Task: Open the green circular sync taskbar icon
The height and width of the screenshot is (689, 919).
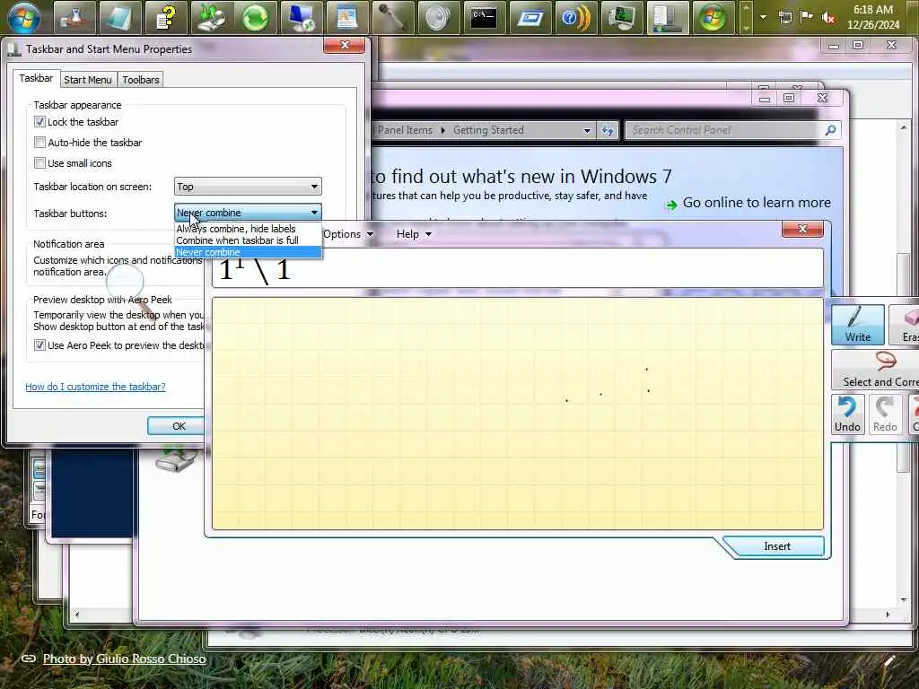Action: pos(255,16)
